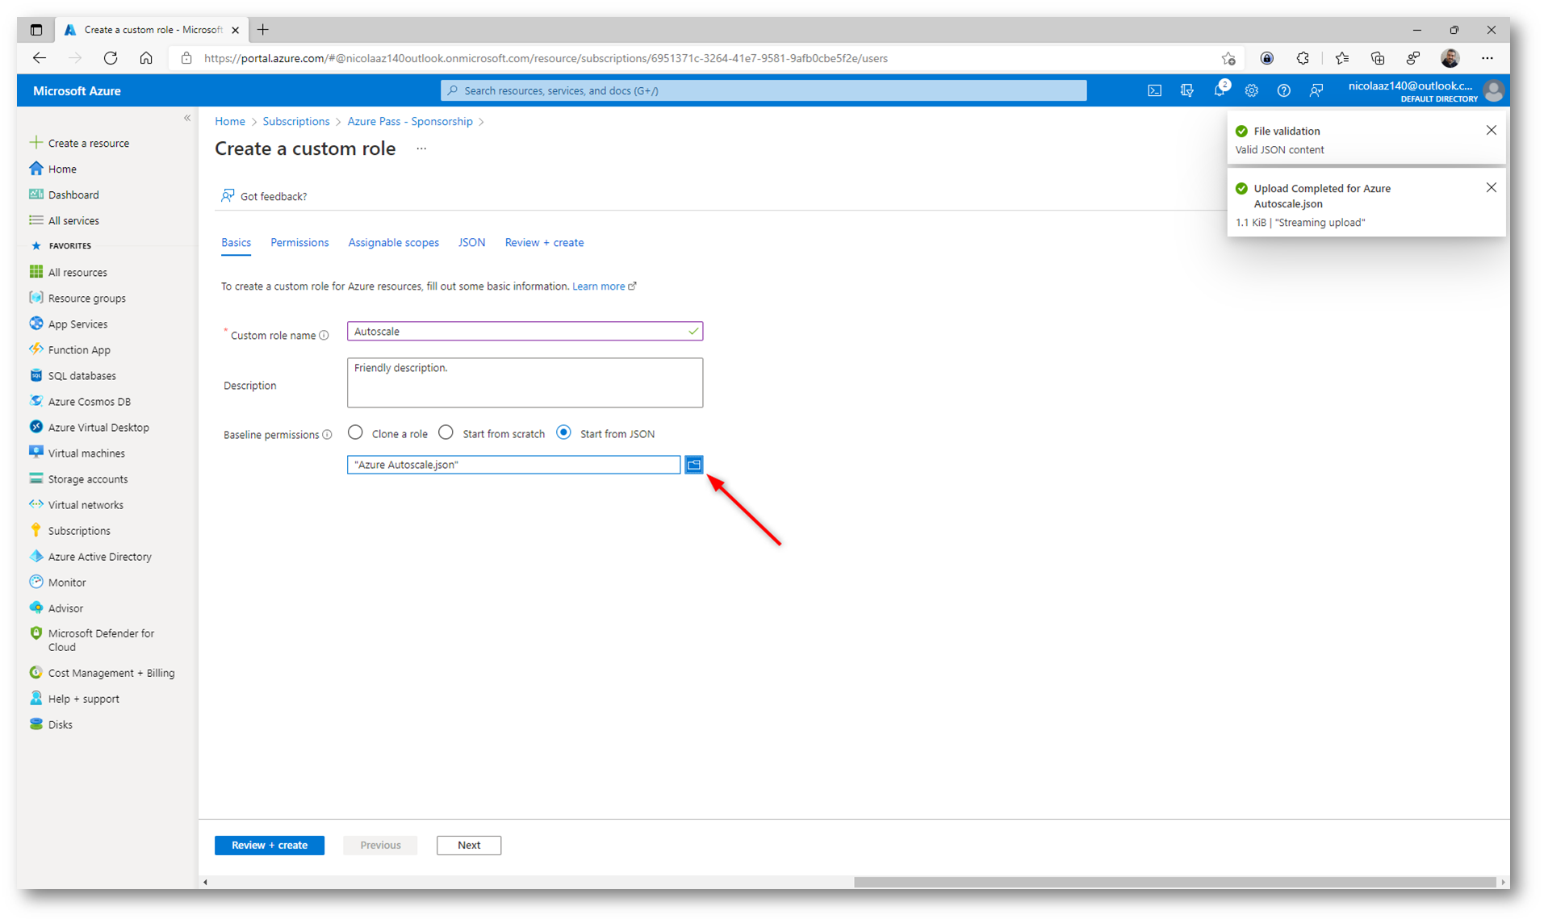The width and height of the screenshot is (1544, 923).
Task: Click the Cost Management + Billing icon
Action: (36, 672)
